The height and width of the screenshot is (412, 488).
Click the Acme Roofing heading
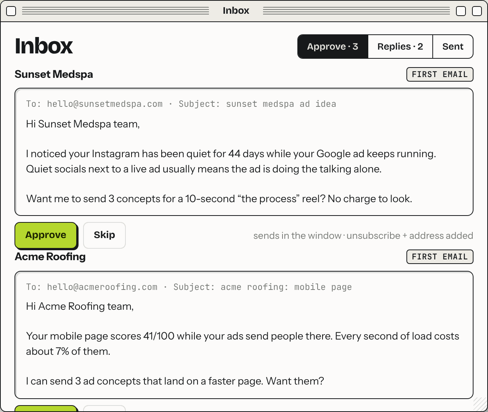pos(50,257)
